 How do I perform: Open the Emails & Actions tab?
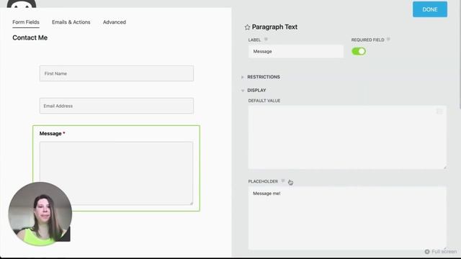pos(71,22)
